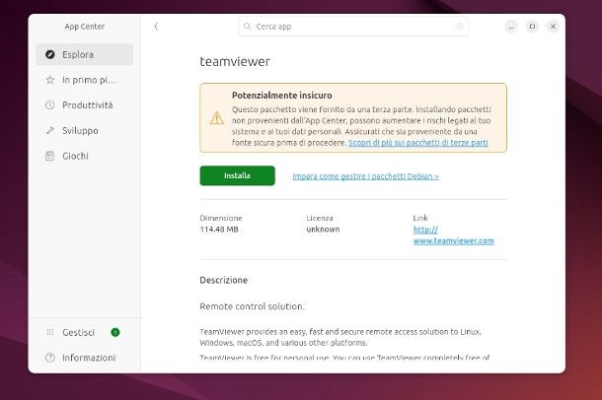The height and width of the screenshot is (400, 602).
Task: Click the In primo piano star icon
Action: point(50,80)
